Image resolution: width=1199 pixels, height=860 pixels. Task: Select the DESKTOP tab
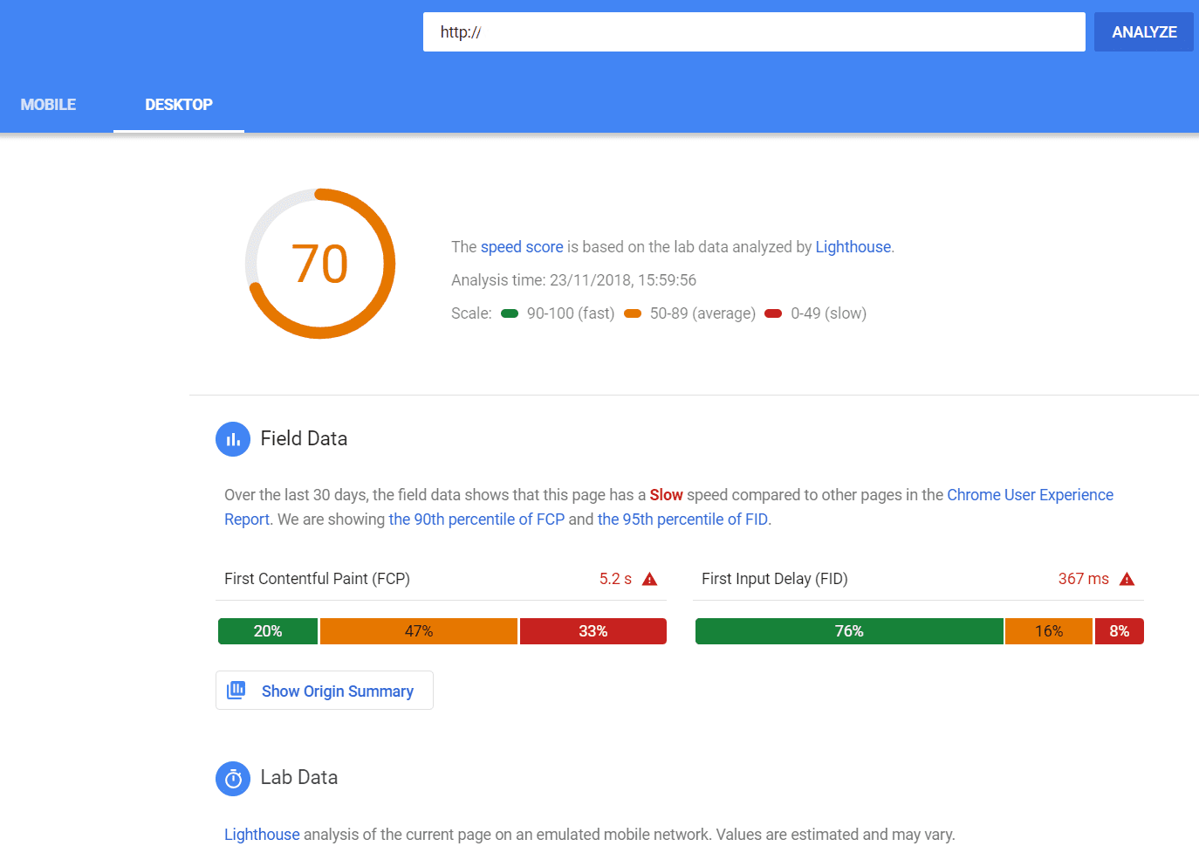coord(179,105)
